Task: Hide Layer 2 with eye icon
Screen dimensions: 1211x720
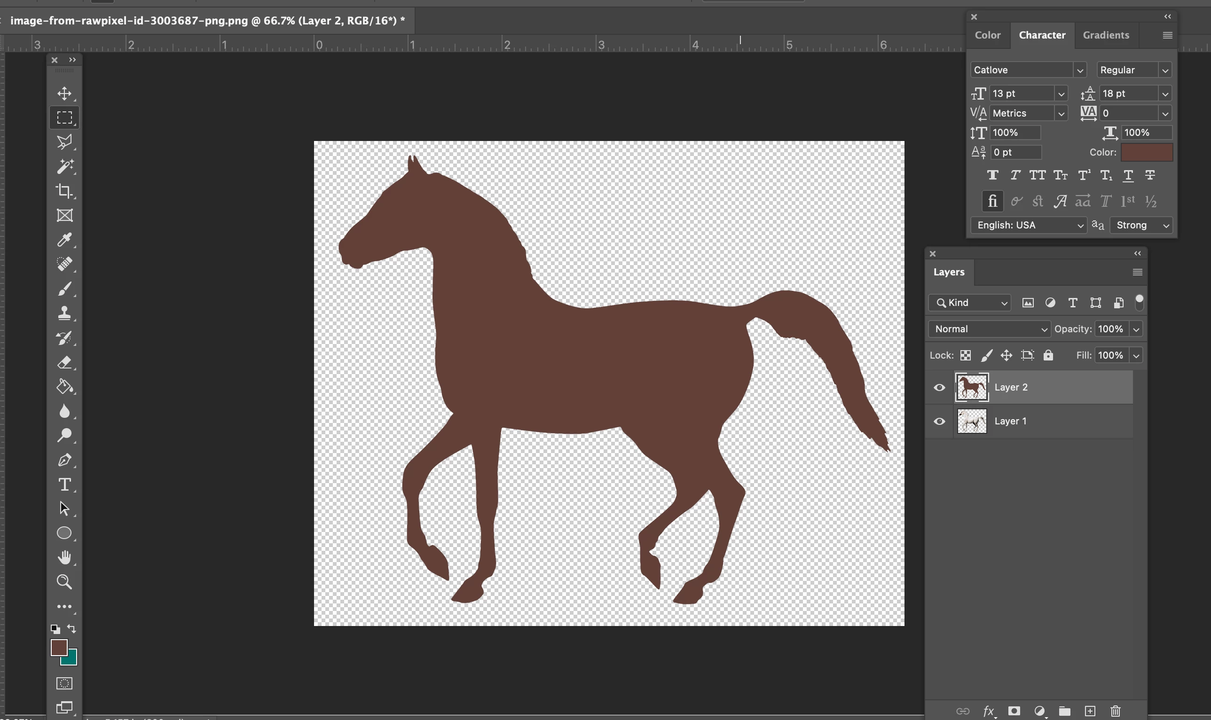Action: [939, 387]
